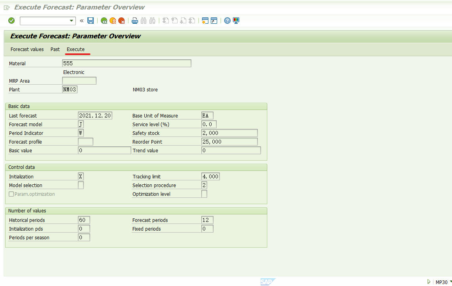Switch to the Forecast values tab
Screen dimensions: 452x286
coord(27,49)
